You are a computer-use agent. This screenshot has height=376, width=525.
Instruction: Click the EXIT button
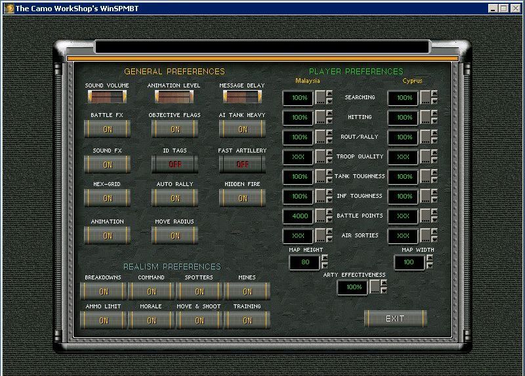[x=395, y=319]
